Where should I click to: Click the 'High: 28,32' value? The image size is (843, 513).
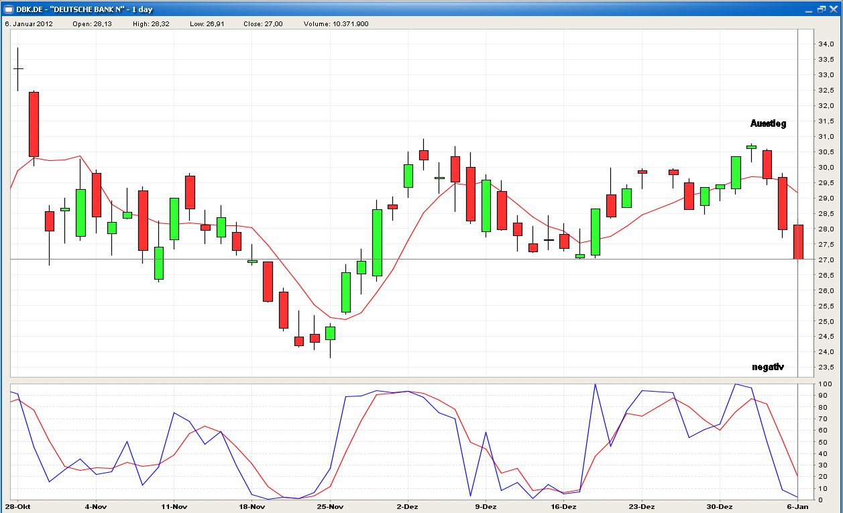[x=152, y=23]
